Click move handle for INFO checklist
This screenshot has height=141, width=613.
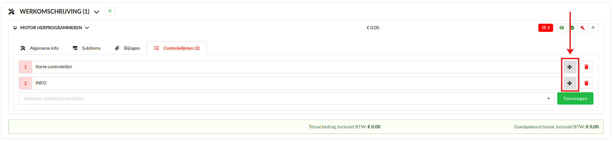tap(570, 83)
